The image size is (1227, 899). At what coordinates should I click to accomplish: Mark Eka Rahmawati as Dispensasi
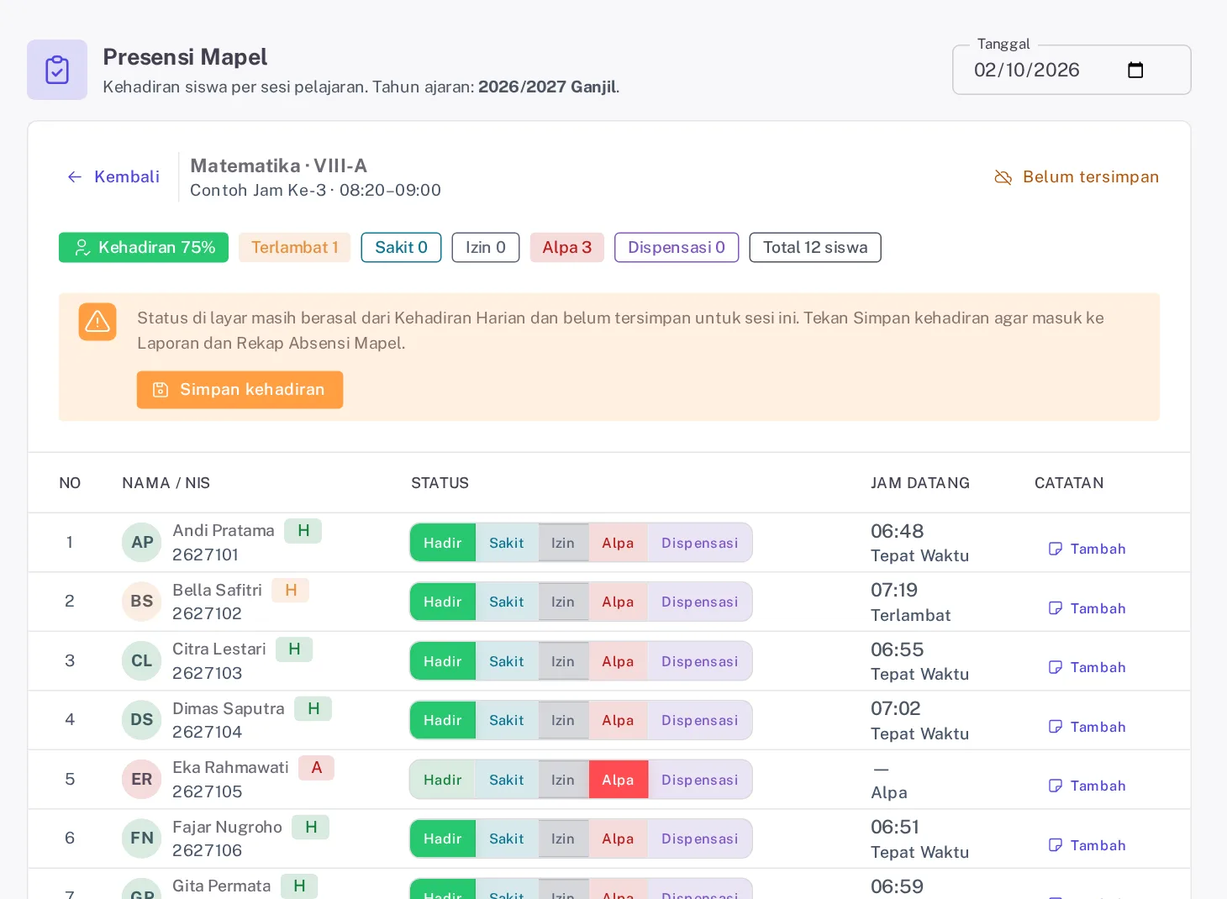pyautogui.click(x=699, y=780)
